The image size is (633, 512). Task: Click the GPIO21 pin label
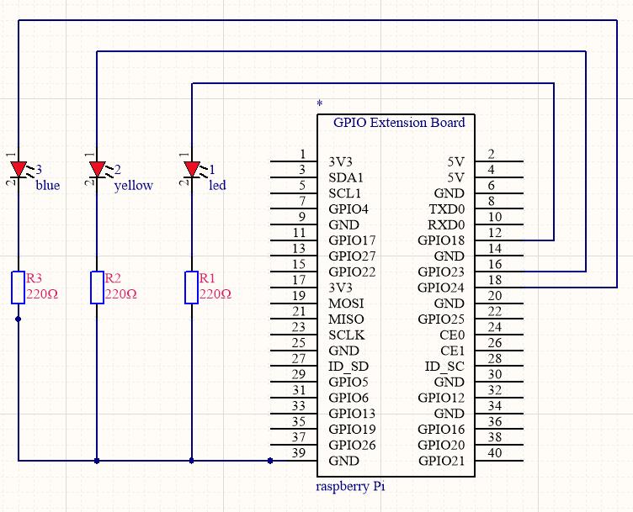pos(441,462)
